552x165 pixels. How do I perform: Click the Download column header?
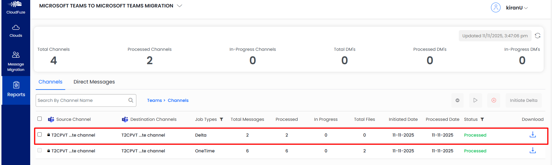(533, 119)
